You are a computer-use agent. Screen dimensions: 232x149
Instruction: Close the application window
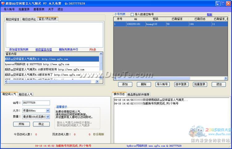[x=229, y=3]
